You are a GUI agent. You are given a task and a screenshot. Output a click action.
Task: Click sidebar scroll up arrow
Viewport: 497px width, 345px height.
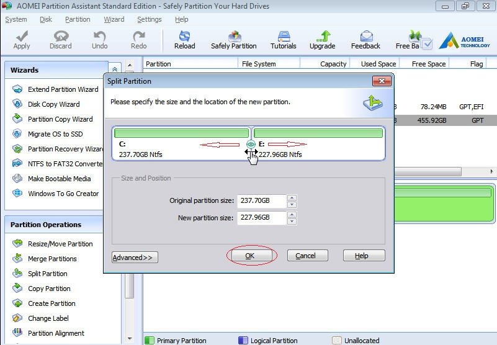click(130, 65)
